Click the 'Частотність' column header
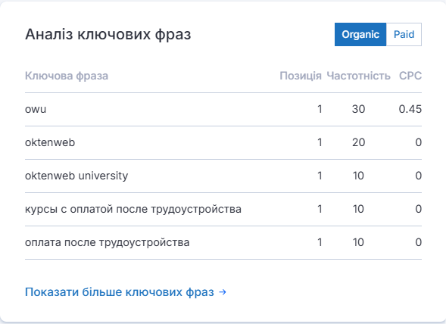 click(x=358, y=76)
